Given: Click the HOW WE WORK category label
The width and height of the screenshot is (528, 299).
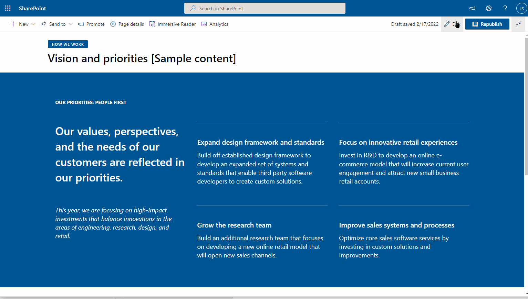Looking at the screenshot, I should (x=68, y=44).
